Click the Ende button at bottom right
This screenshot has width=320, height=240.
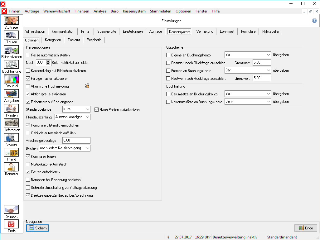pos(306,228)
